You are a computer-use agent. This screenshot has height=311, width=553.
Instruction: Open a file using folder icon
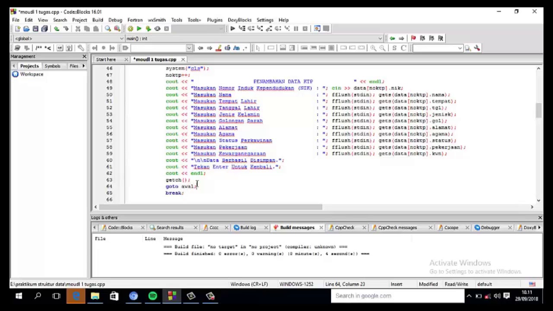click(x=26, y=29)
